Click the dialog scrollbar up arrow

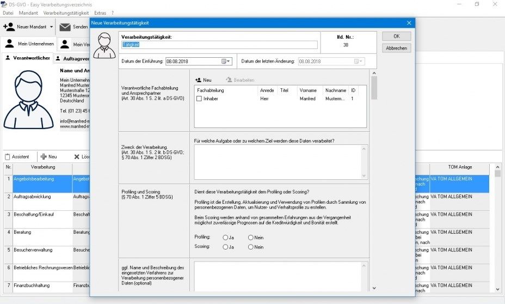click(374, 73)
